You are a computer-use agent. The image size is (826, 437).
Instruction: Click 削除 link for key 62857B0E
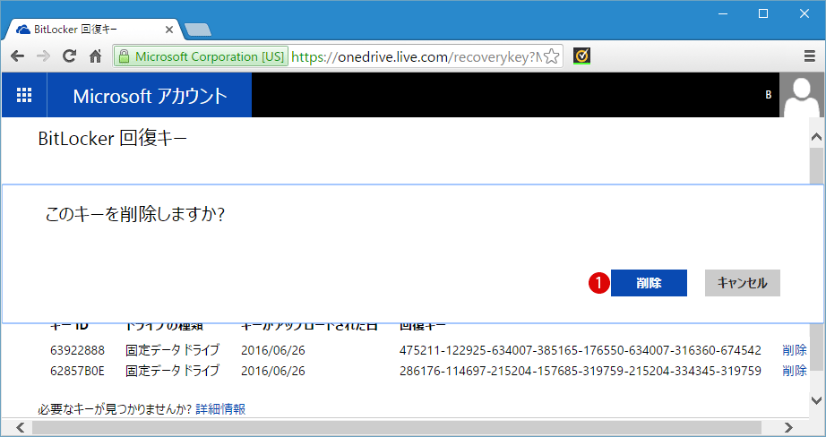click(x=795, y=371)
